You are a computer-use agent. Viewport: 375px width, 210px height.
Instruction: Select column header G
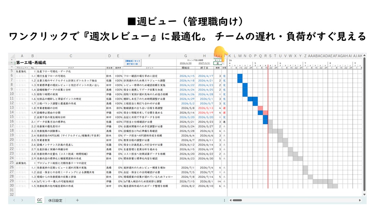click(186, 56)
